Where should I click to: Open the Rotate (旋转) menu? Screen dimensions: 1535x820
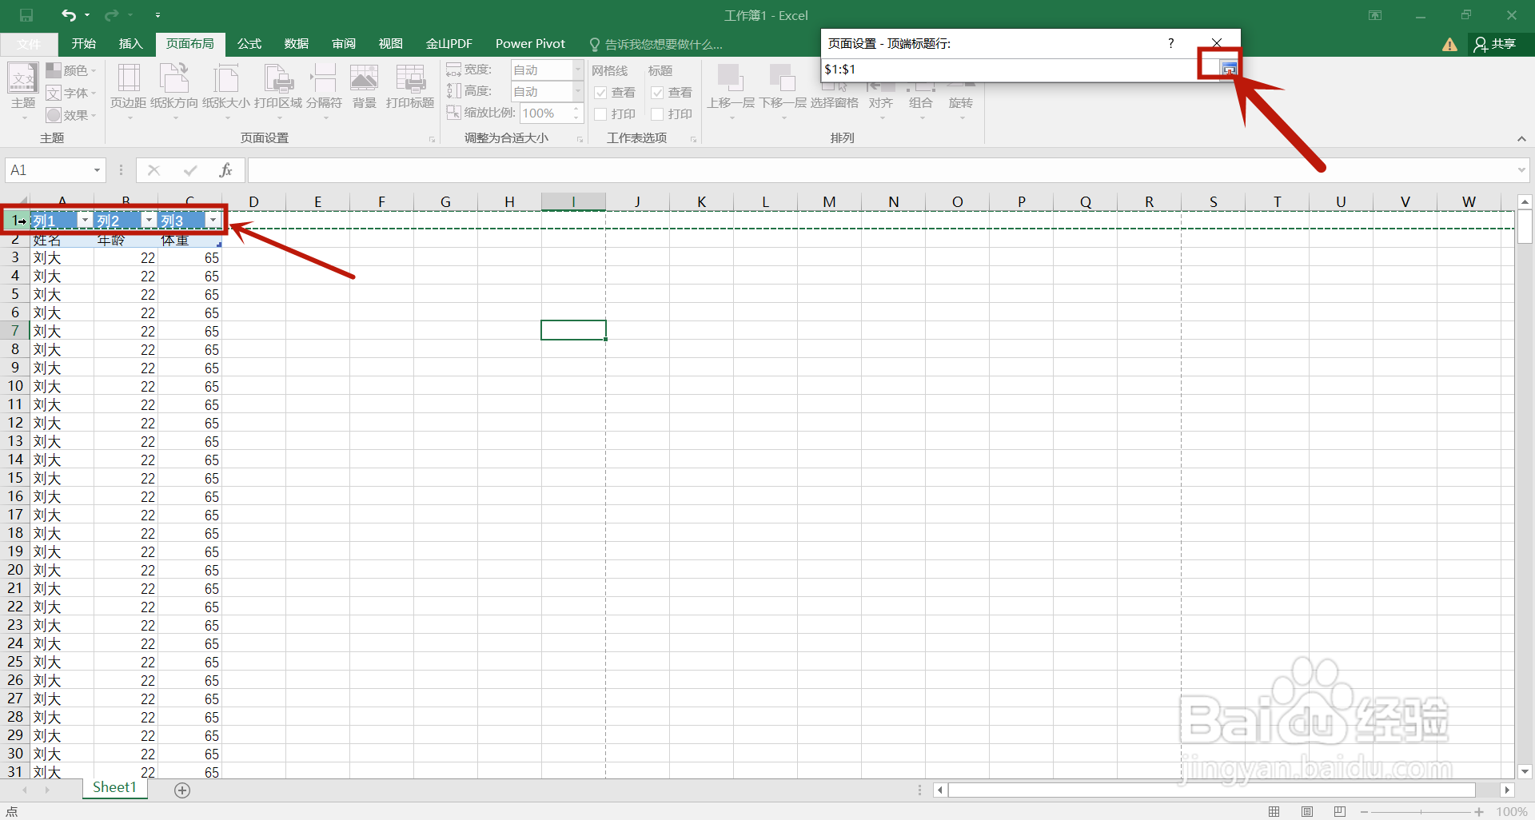point(961,102)
